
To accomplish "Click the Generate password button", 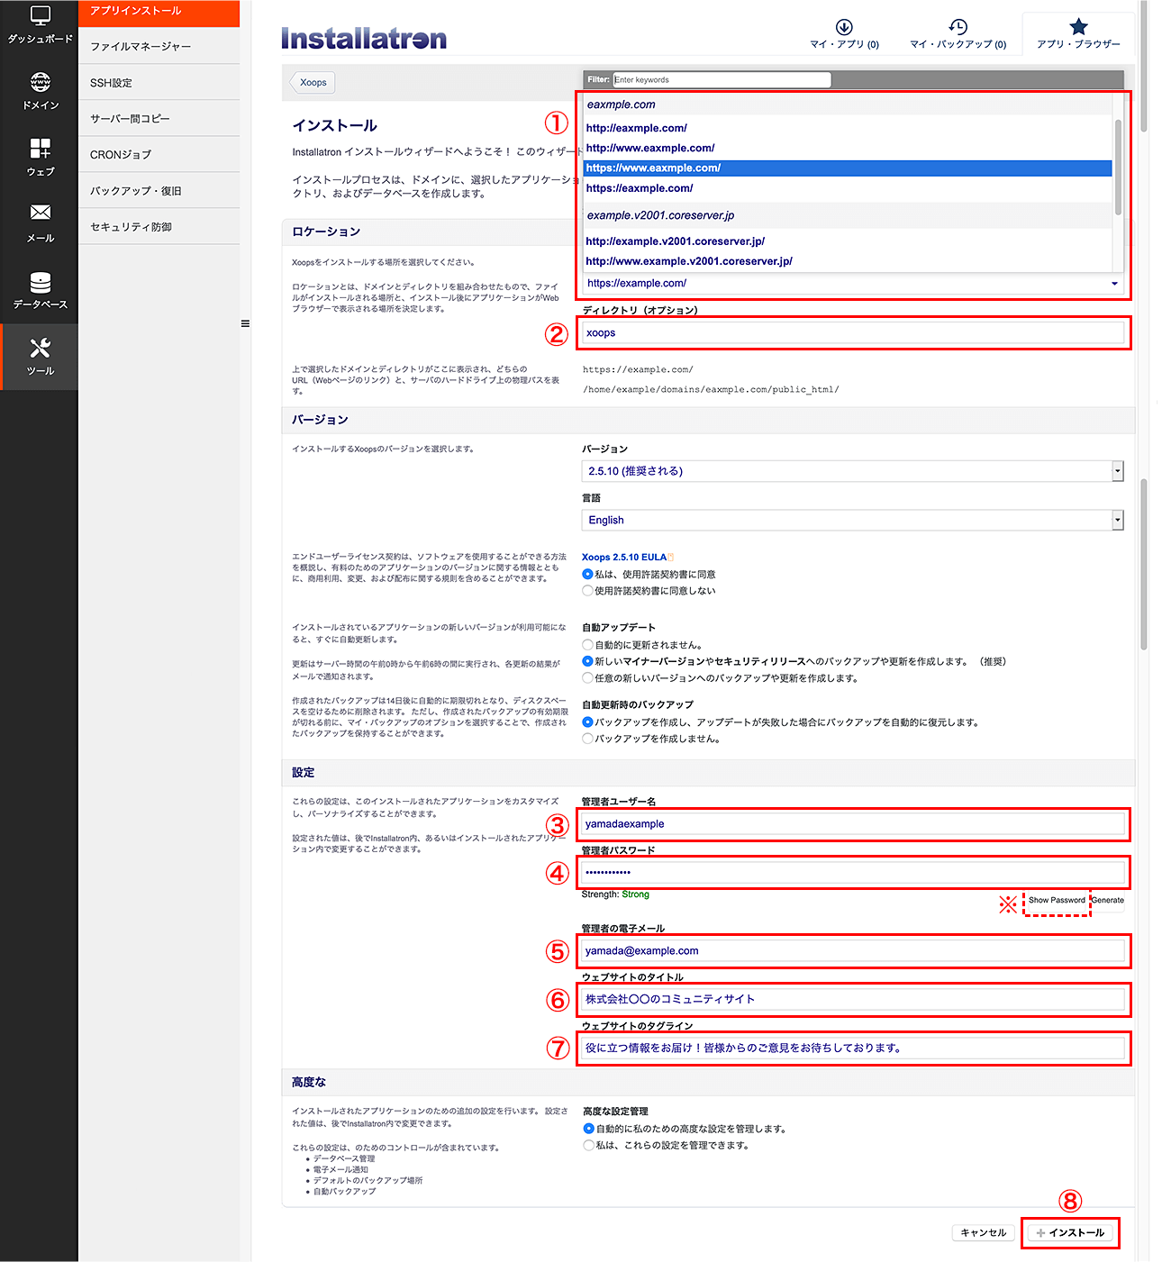I will coord(1107,900).
